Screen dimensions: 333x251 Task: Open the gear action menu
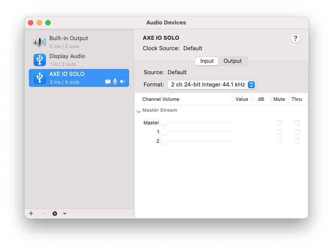(x=55, y=213)
